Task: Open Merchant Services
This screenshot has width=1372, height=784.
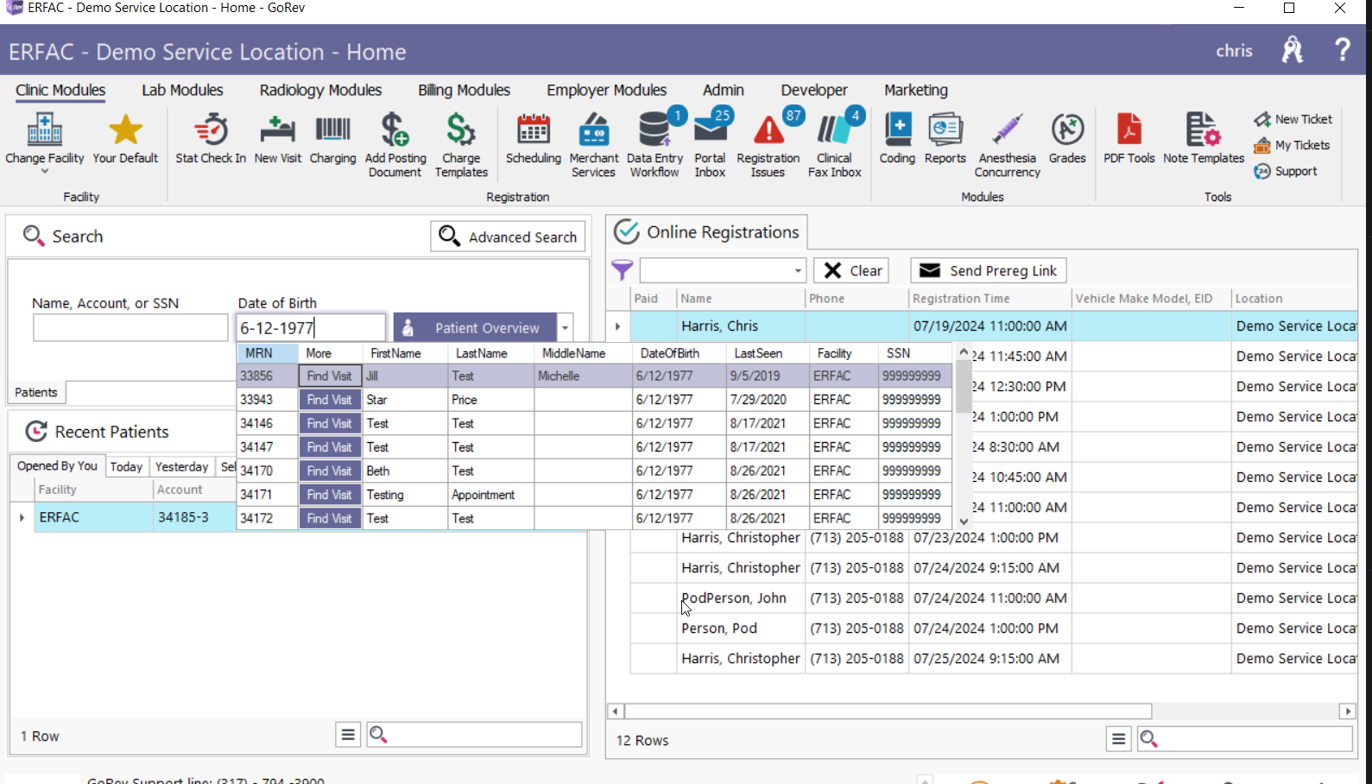Action: point(593,145)
